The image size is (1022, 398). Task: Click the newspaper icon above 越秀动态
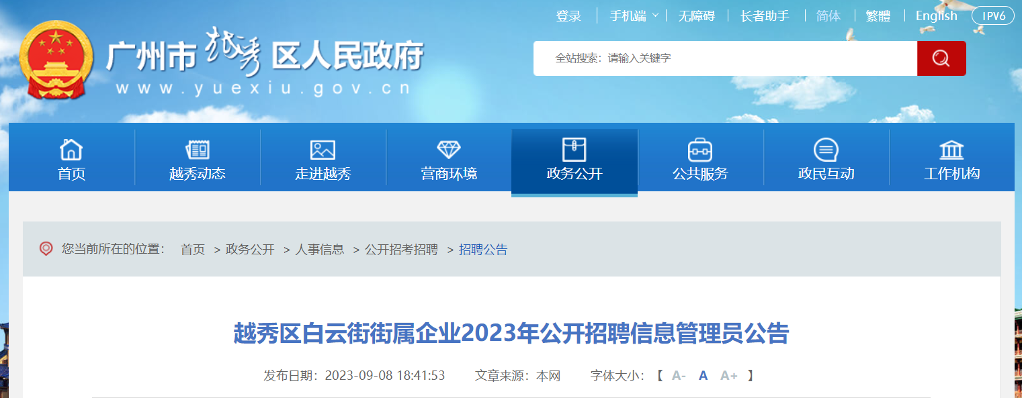[198, 150]
